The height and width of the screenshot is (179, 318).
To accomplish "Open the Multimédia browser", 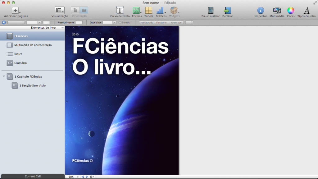I will tap(277, 10).
